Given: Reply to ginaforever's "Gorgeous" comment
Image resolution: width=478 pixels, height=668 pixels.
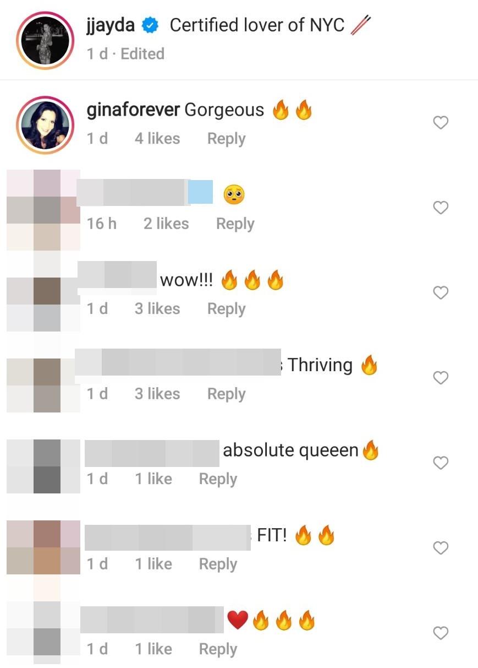Looking at the screenshot, I should pos(226,139).
